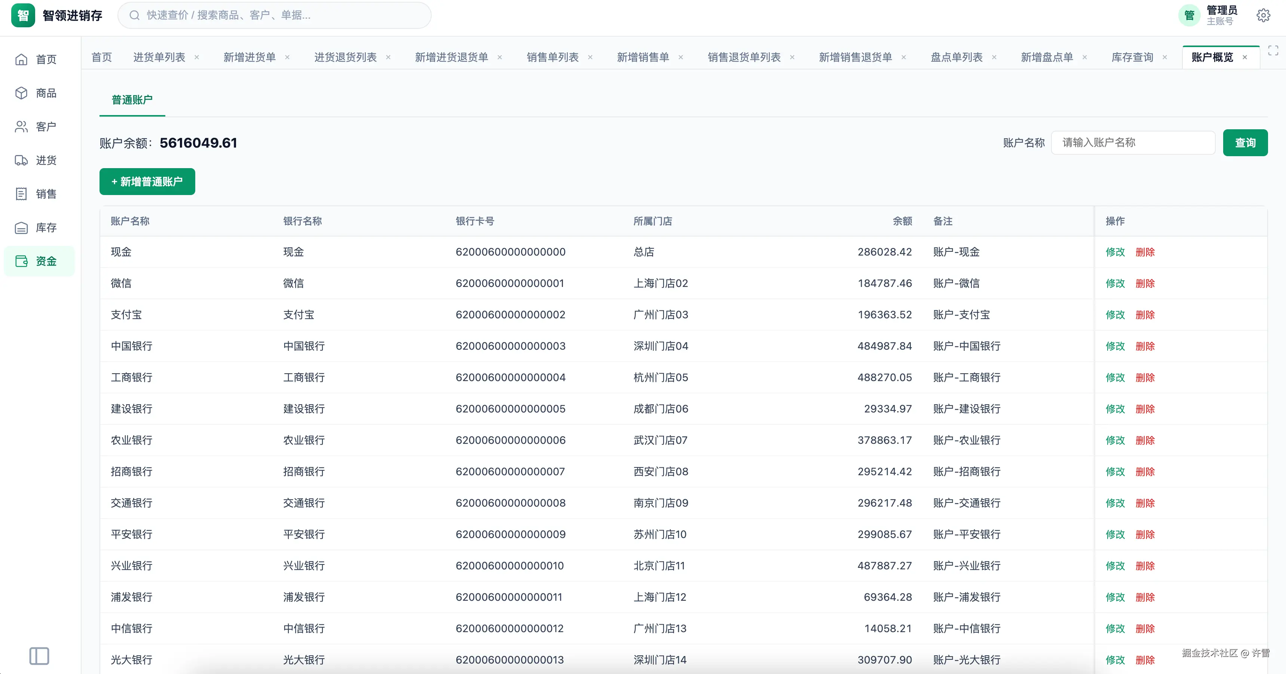Click card number 62000600000000008
Screen dimensions: 1286x674
coord(510,503)
